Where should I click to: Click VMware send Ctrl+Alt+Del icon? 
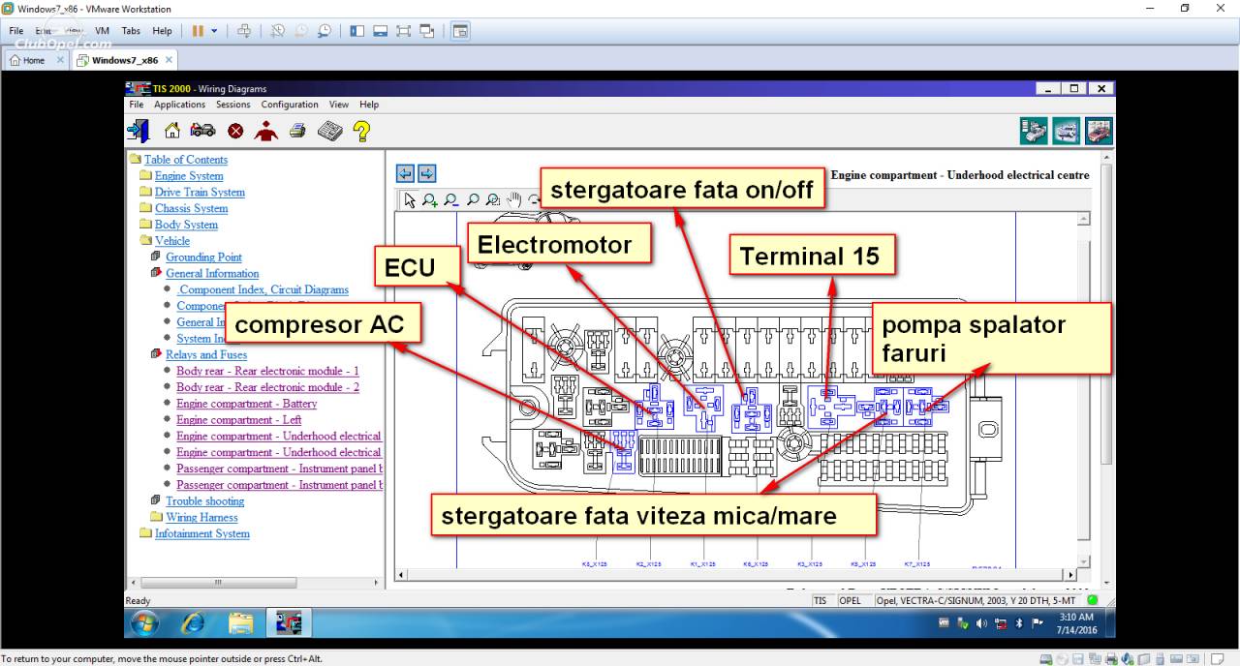tap(244, 31)
